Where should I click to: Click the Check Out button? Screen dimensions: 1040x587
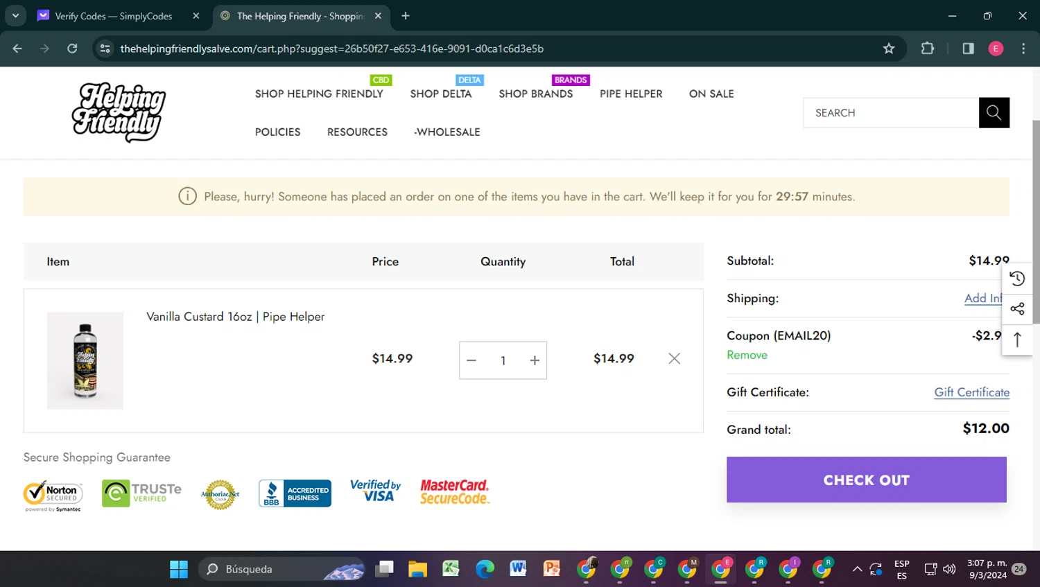point(867,480)
